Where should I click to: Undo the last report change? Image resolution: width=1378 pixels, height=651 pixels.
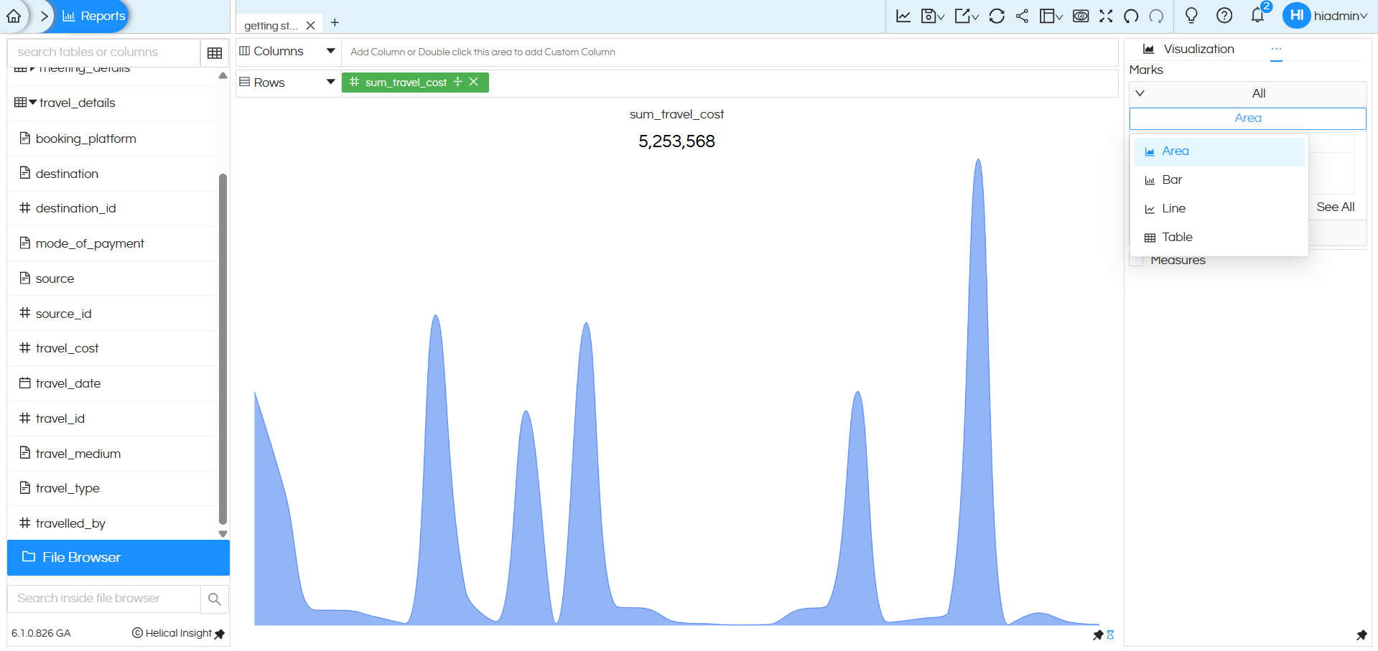(1130, 15)
